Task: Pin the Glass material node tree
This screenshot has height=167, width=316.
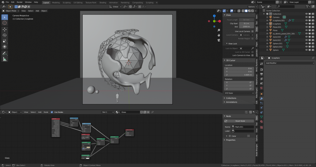Action: click(x=152, y=112)
